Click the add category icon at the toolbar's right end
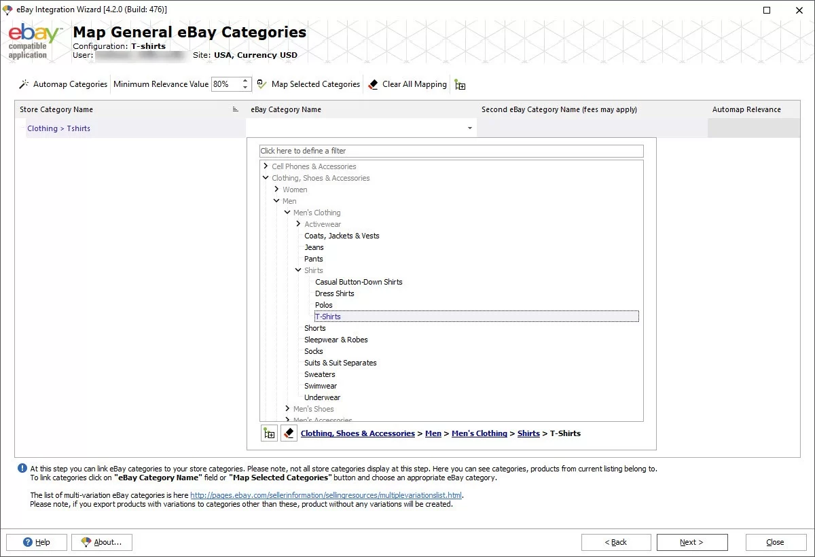Viewport: 815px width, 557px height. click(460, 84)
